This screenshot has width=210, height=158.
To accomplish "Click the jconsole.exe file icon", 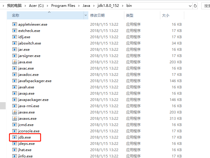I will tap(15, 131).
